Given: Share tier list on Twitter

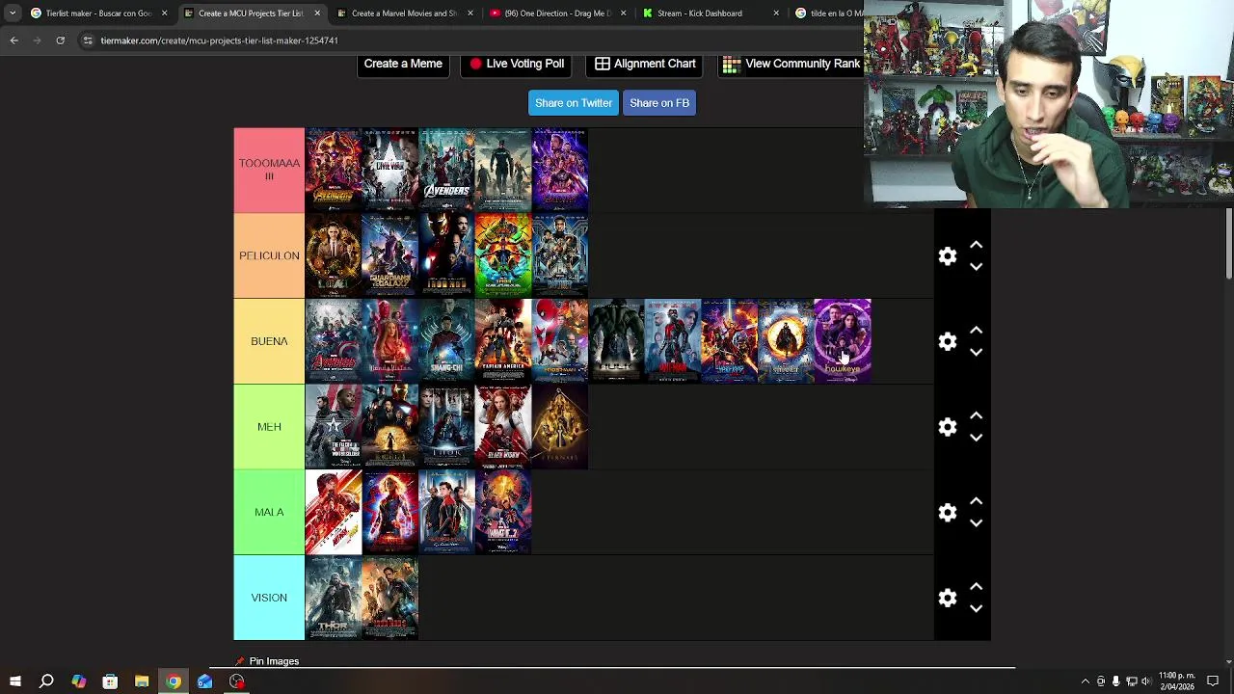Looking at the screenshot, I should (x=574, y=103).
